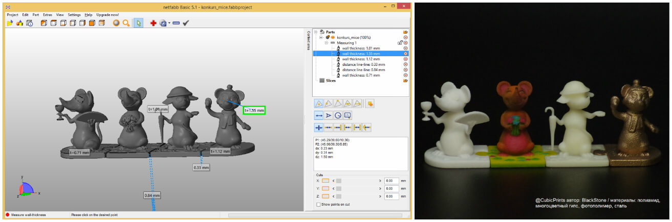Remove wall thickness 1.55 mm measurement
Screen dimensions: 672x222
pyautogui.click(x=405, y=54)
